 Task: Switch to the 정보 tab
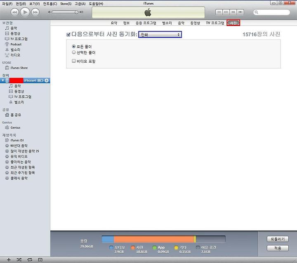point(126,23)
